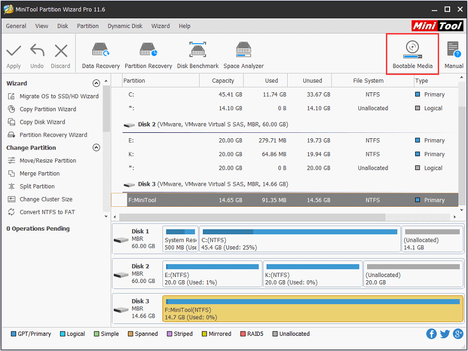Collapse the Change Partition section
This screenshot has height=351, width=468.
point(96,147)
